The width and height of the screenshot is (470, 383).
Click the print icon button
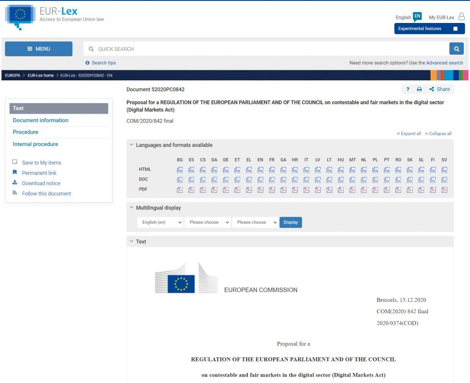419,89
